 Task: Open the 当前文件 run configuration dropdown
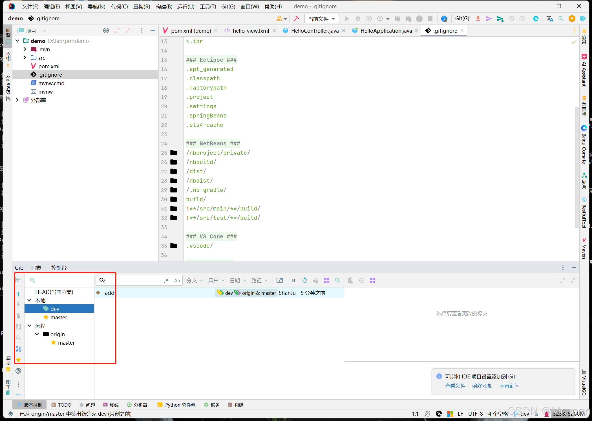pyautogui.click(x=322, y=19)
